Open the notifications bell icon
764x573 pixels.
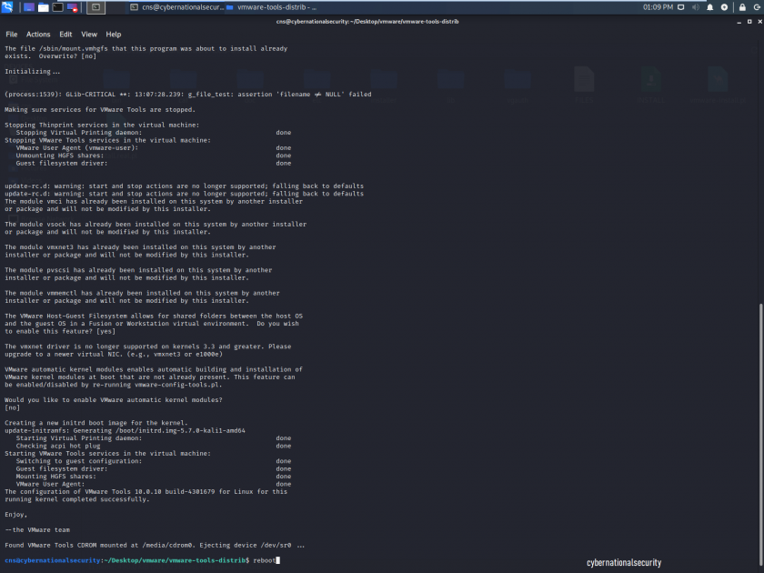(x=710, y=7)
